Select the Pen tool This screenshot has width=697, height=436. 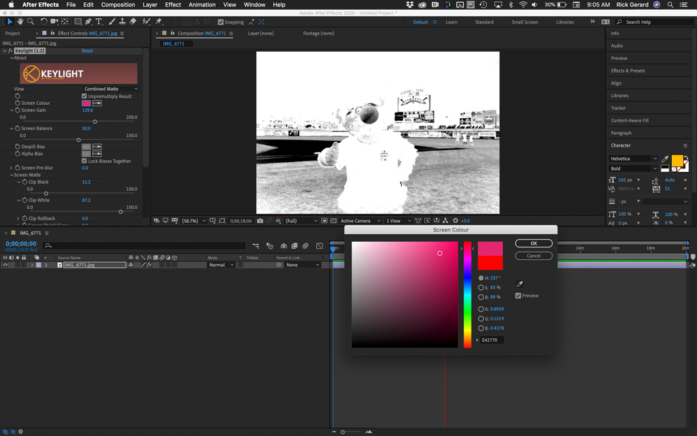pyautogui.click(x=88, y=22)
